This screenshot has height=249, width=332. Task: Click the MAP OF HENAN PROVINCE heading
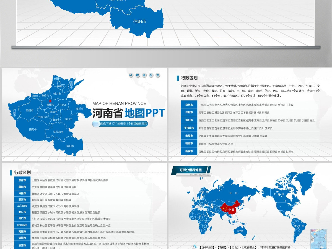(x=119, y=103)
